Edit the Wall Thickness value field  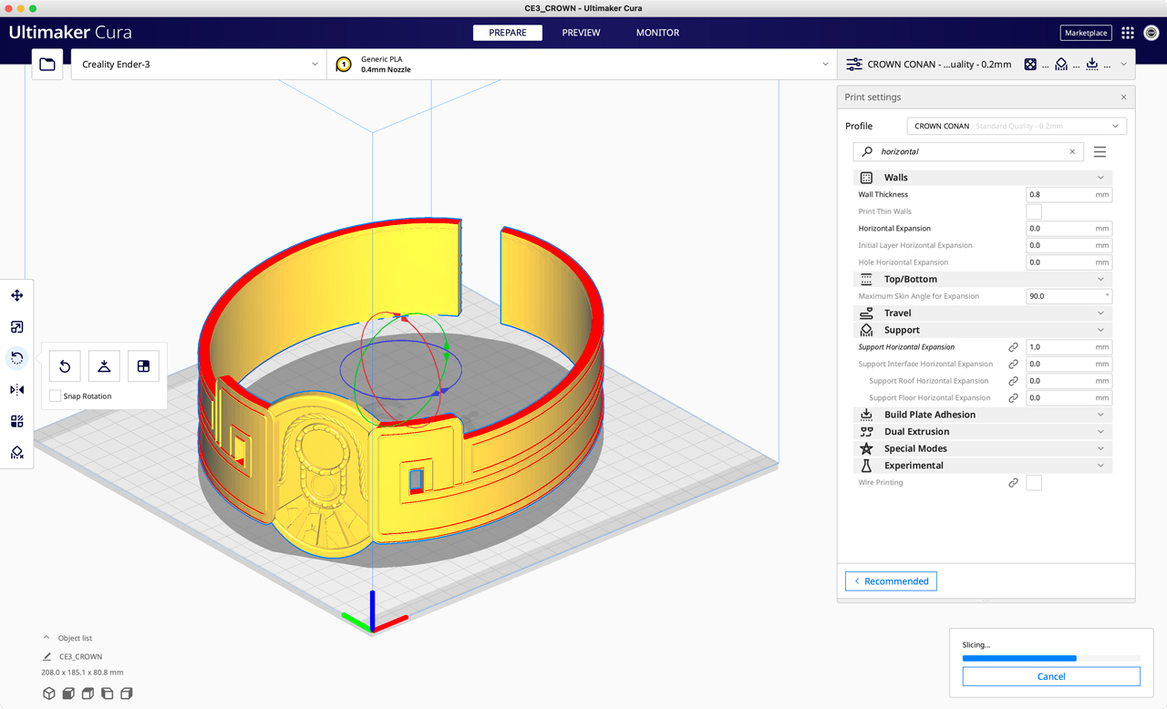1069,195
